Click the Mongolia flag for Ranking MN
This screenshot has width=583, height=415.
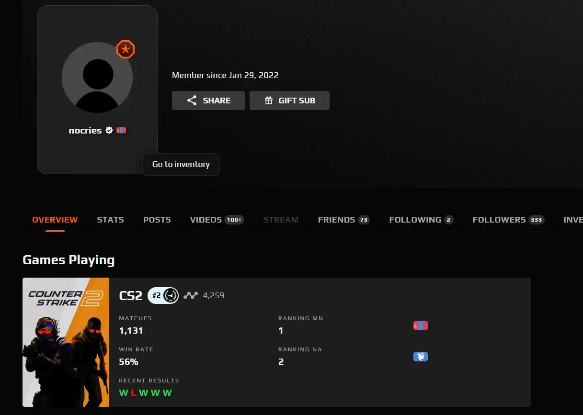pyautogui.click(x=420, y=326)
